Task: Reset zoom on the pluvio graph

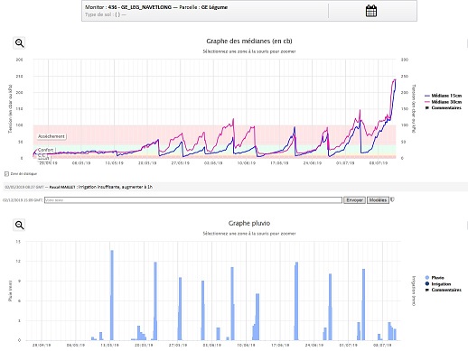Action: pyautogui.click(x=20, y=225)
